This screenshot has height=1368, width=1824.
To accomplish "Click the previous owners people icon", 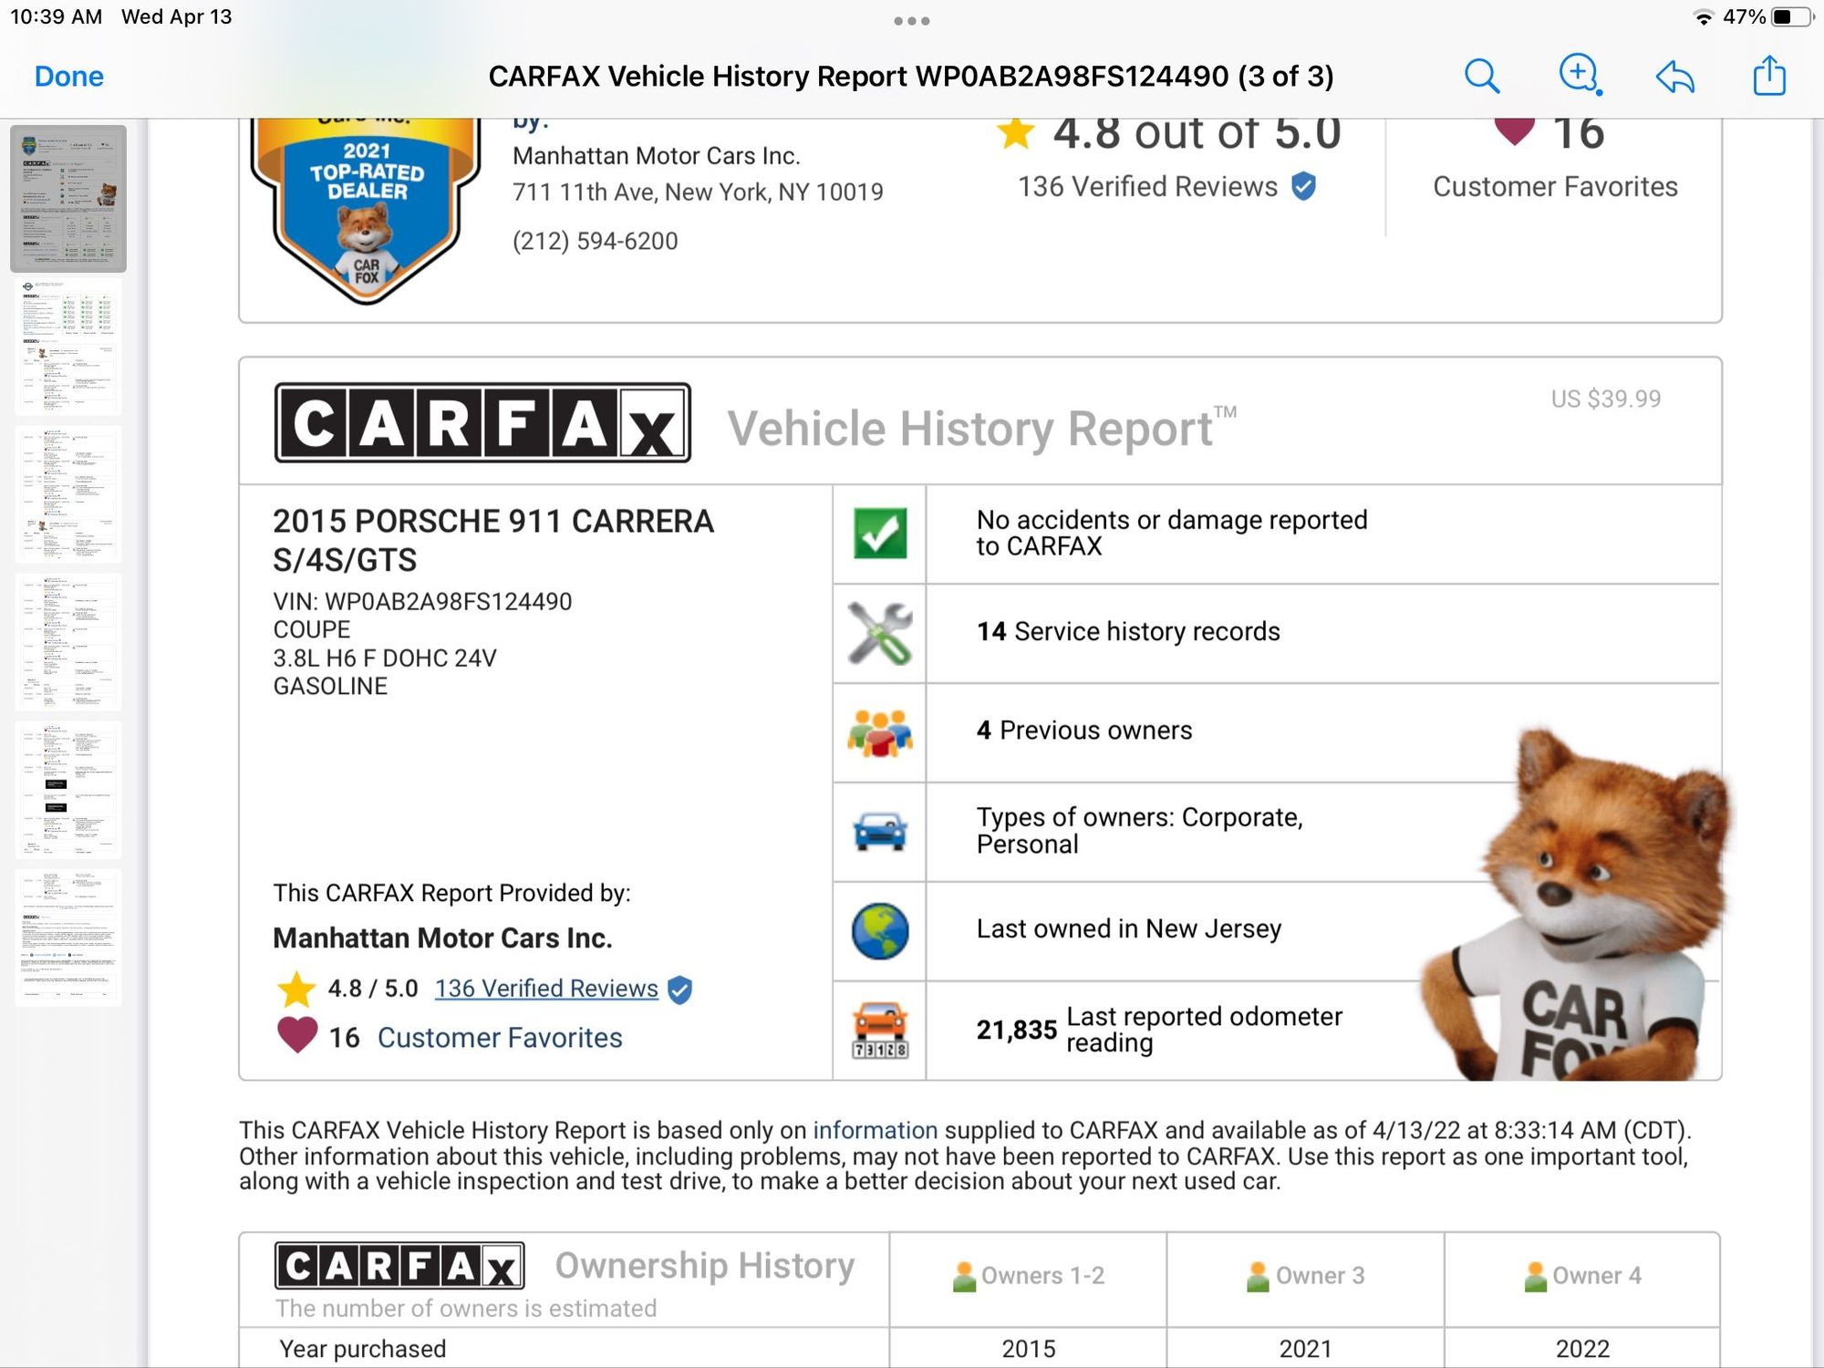I will pyautogui.click(x=880, y=732).
